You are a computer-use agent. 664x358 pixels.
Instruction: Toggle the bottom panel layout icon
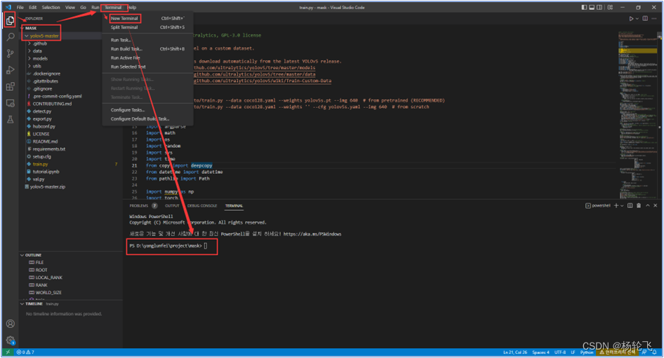coord(592,7)
